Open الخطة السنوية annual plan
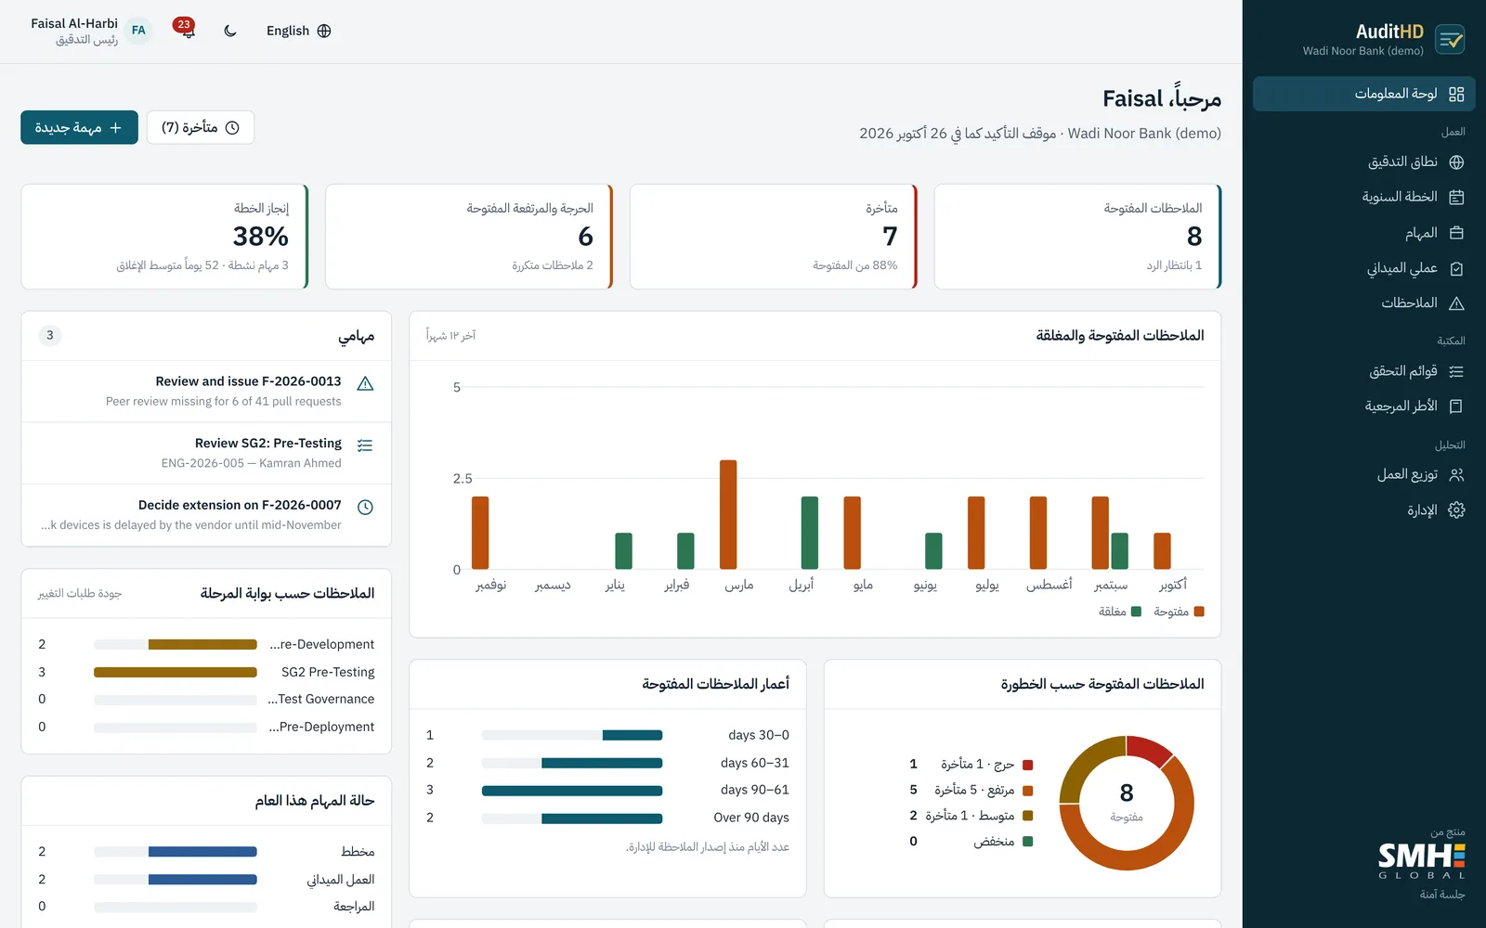Image resolution: width=1486 pixels, height=928 pixels. [1363, 197]
